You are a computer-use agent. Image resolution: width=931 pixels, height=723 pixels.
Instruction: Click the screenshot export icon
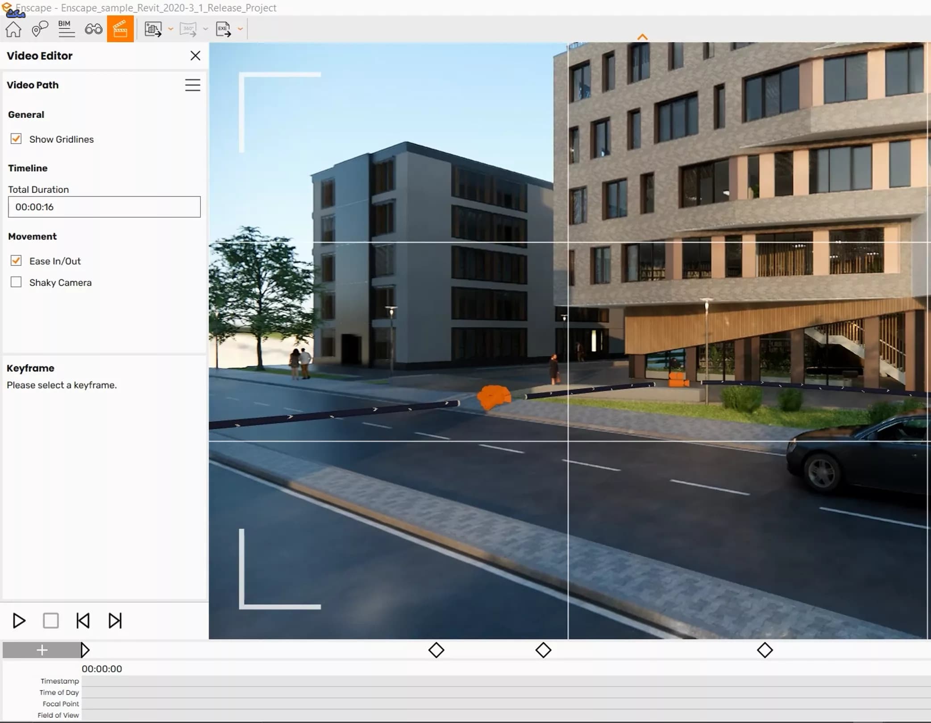point(153,29)
